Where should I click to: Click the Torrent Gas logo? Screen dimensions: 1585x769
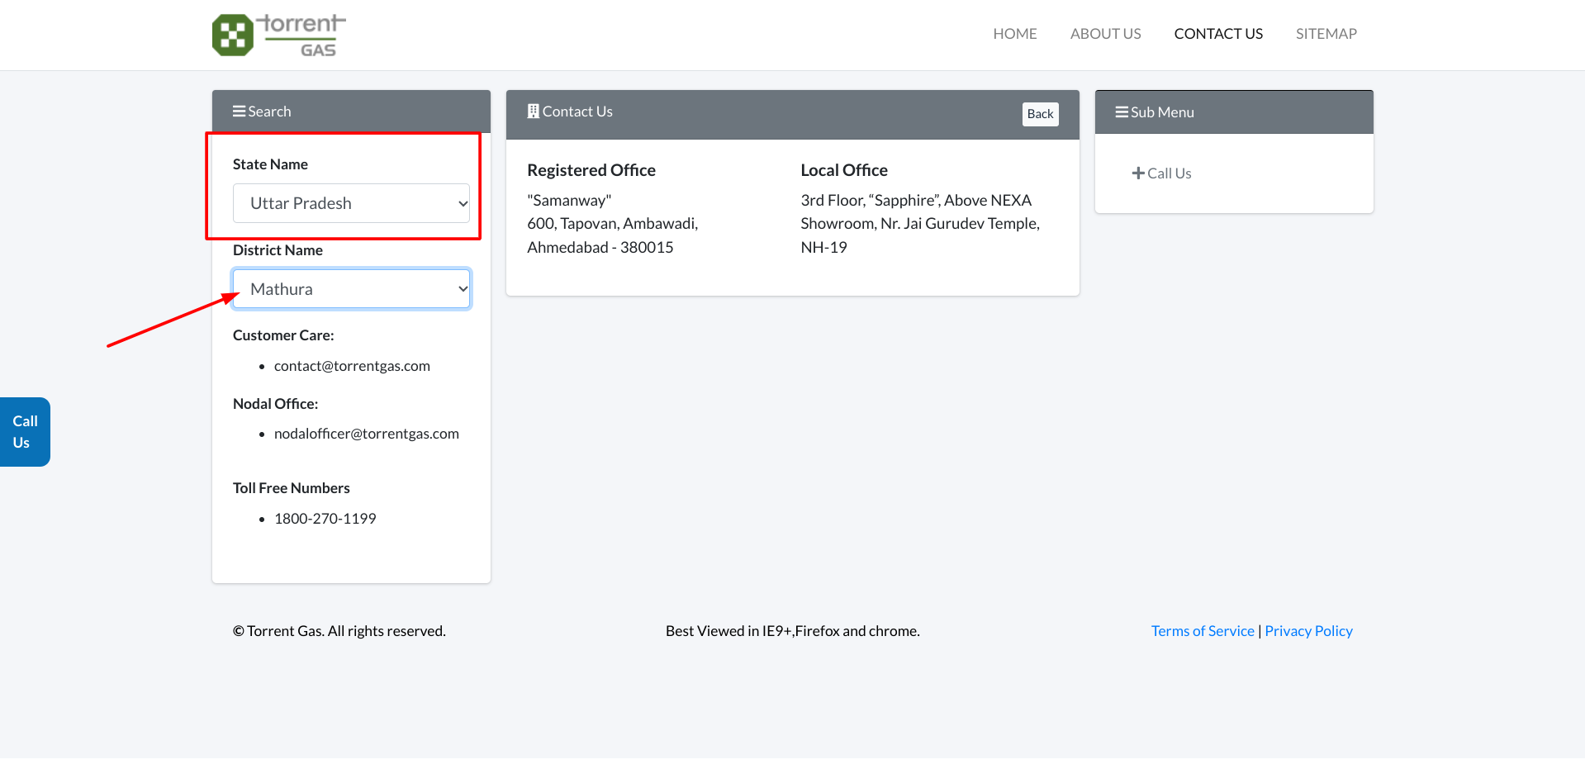pyautogui.click(x=278, y=35)
